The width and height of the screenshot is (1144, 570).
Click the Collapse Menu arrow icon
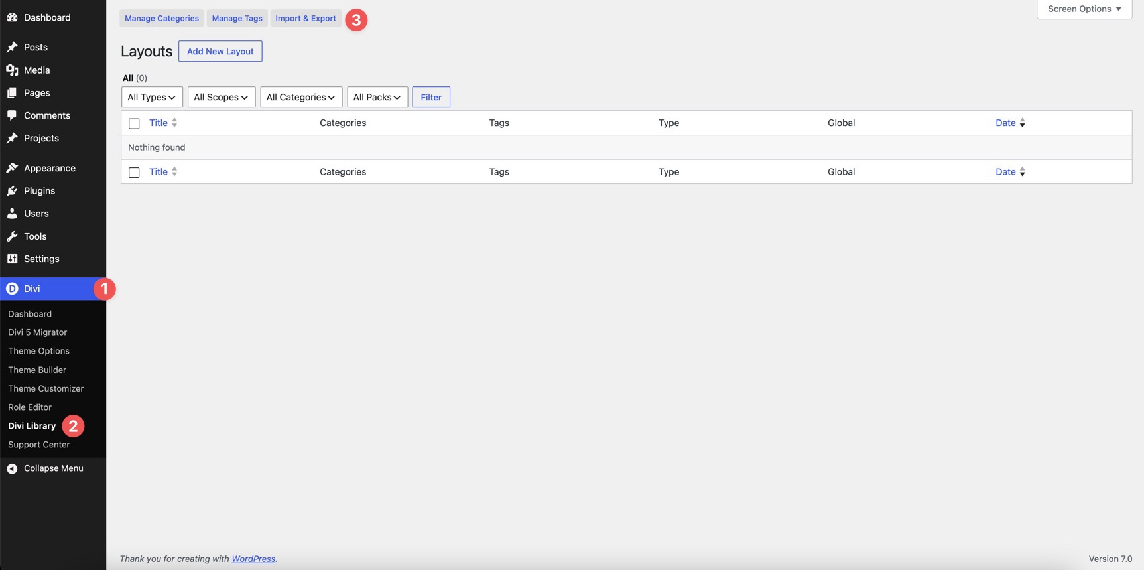[12, 468]
